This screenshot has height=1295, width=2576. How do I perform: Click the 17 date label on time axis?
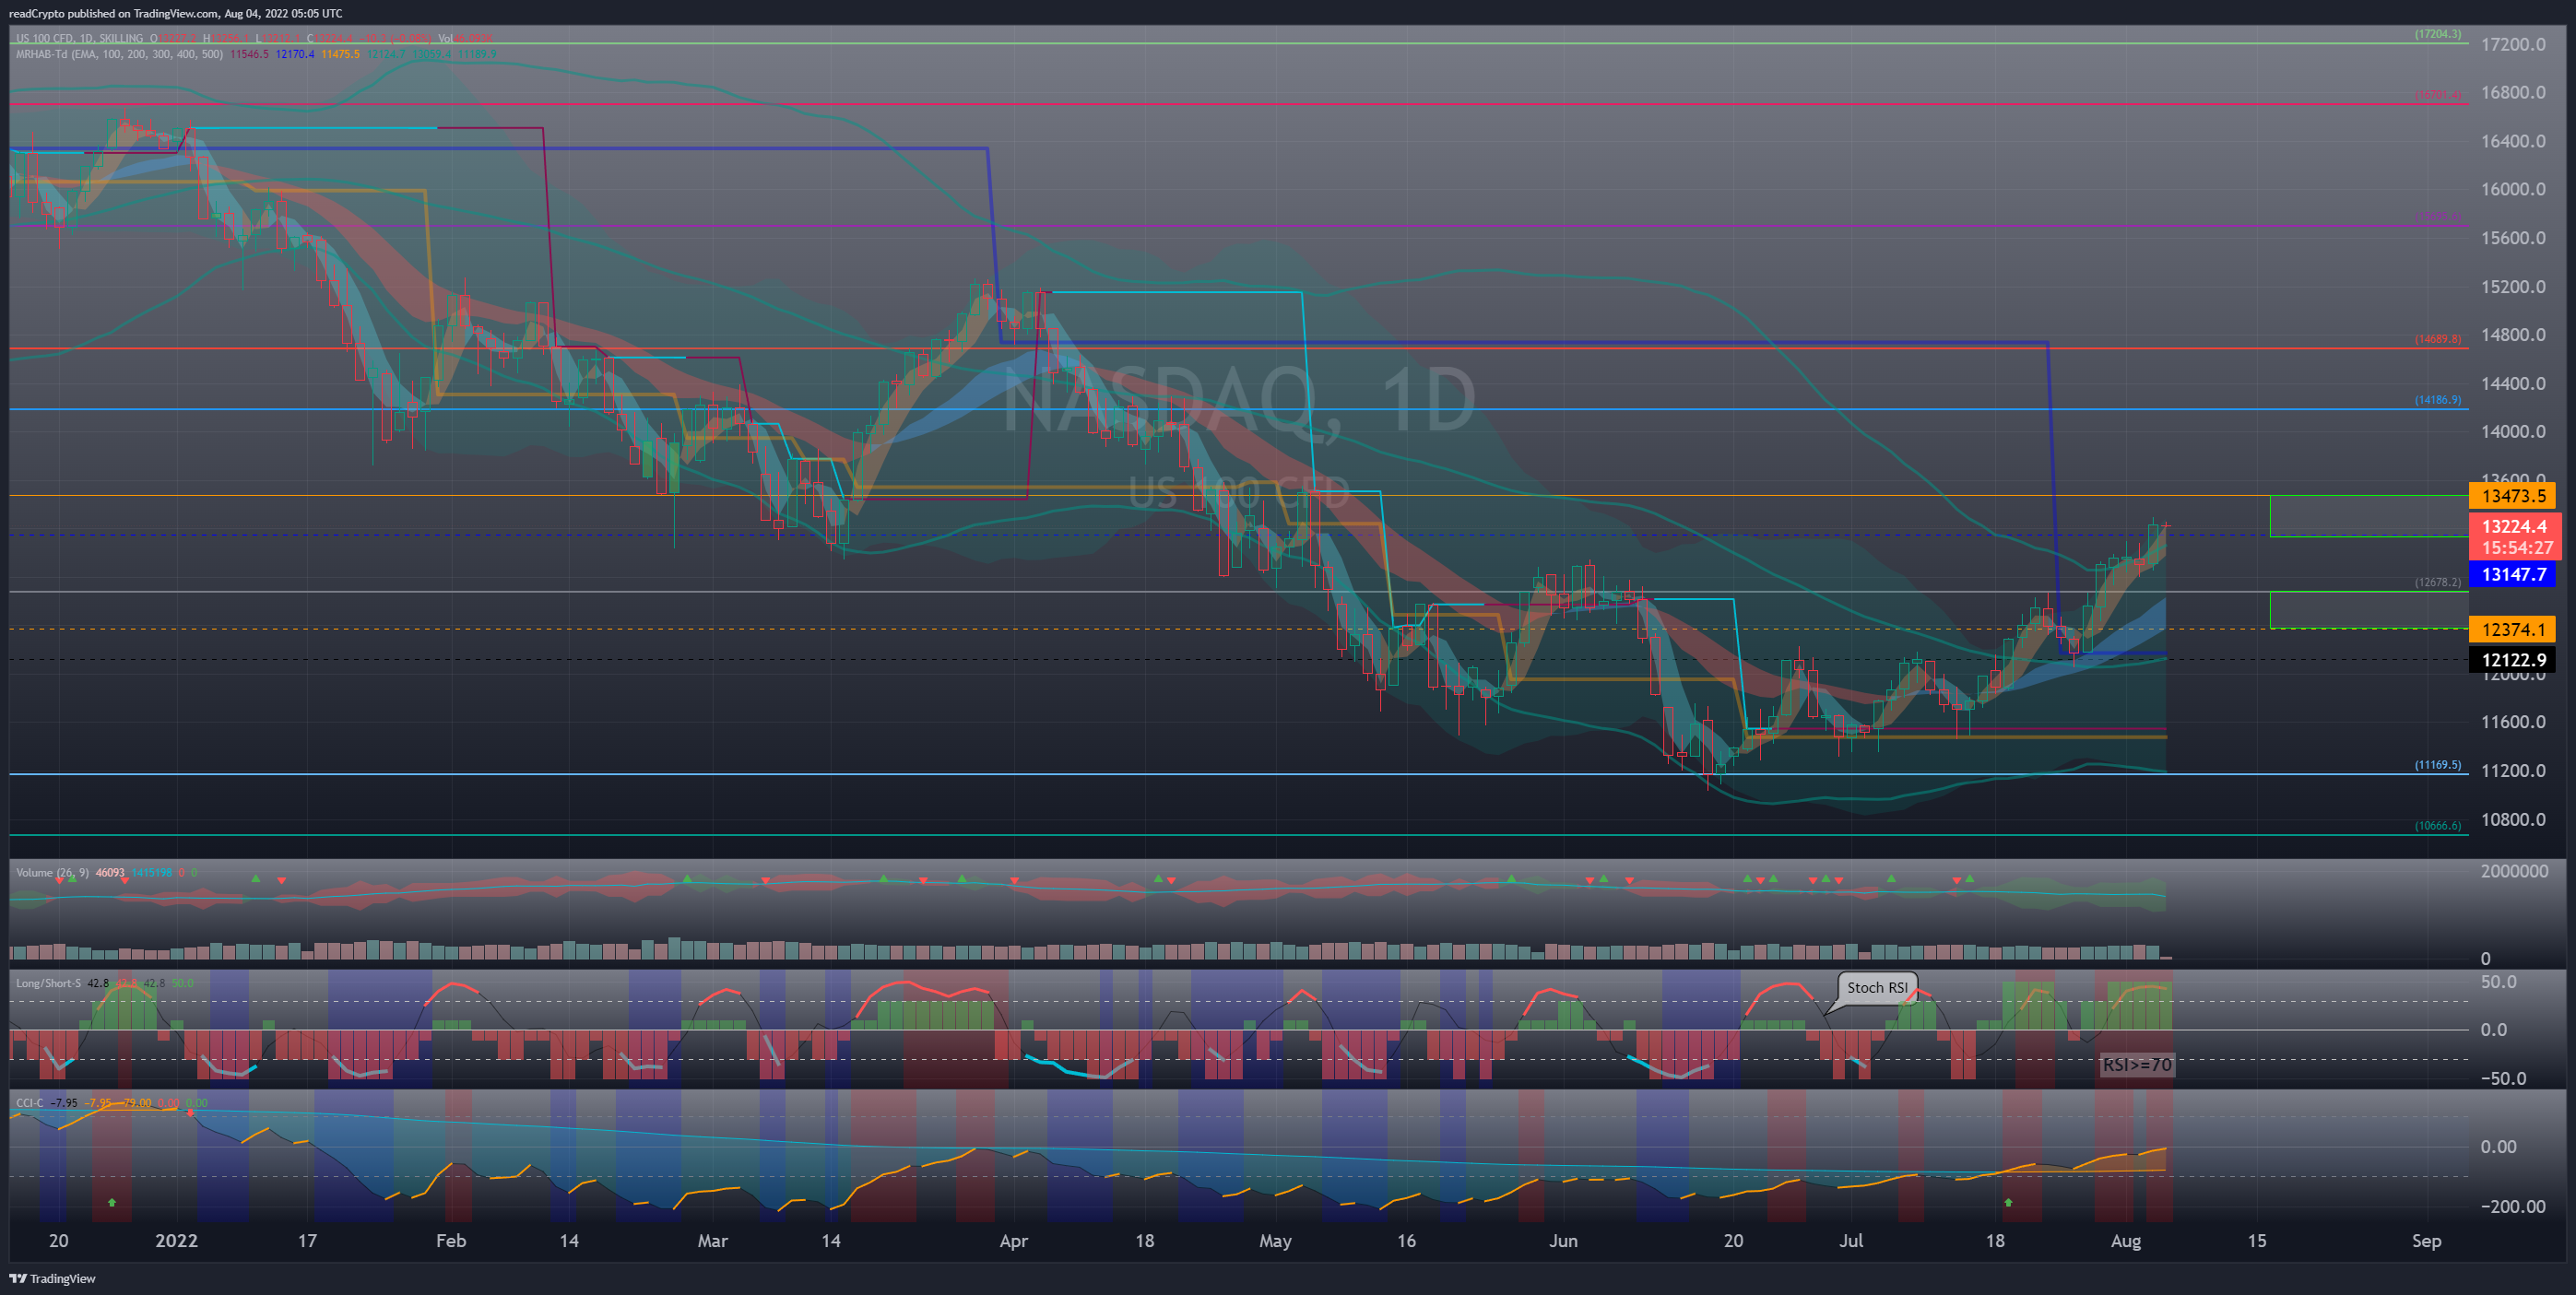(x=307, y=1241)
